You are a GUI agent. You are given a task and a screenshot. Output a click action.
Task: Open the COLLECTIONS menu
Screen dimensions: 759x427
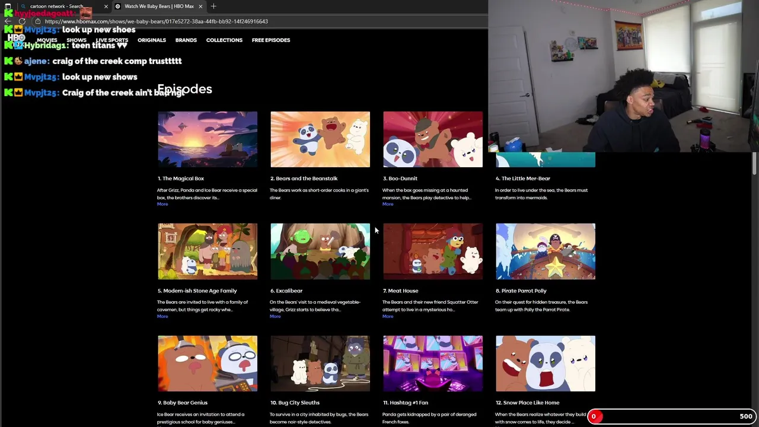click(x=224, y=40)
